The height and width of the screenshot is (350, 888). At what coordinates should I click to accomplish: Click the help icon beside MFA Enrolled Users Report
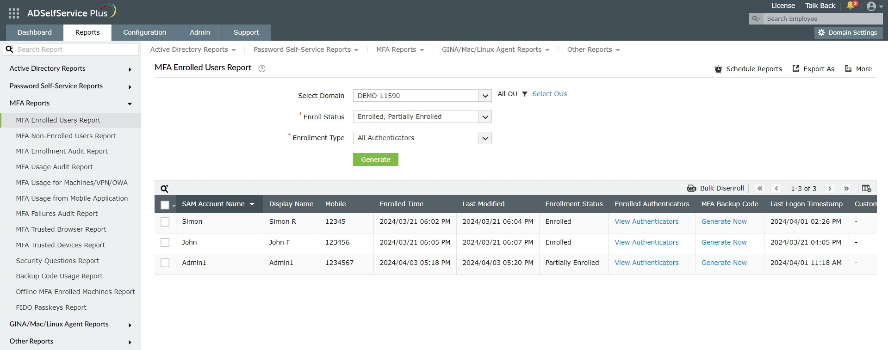262,69
